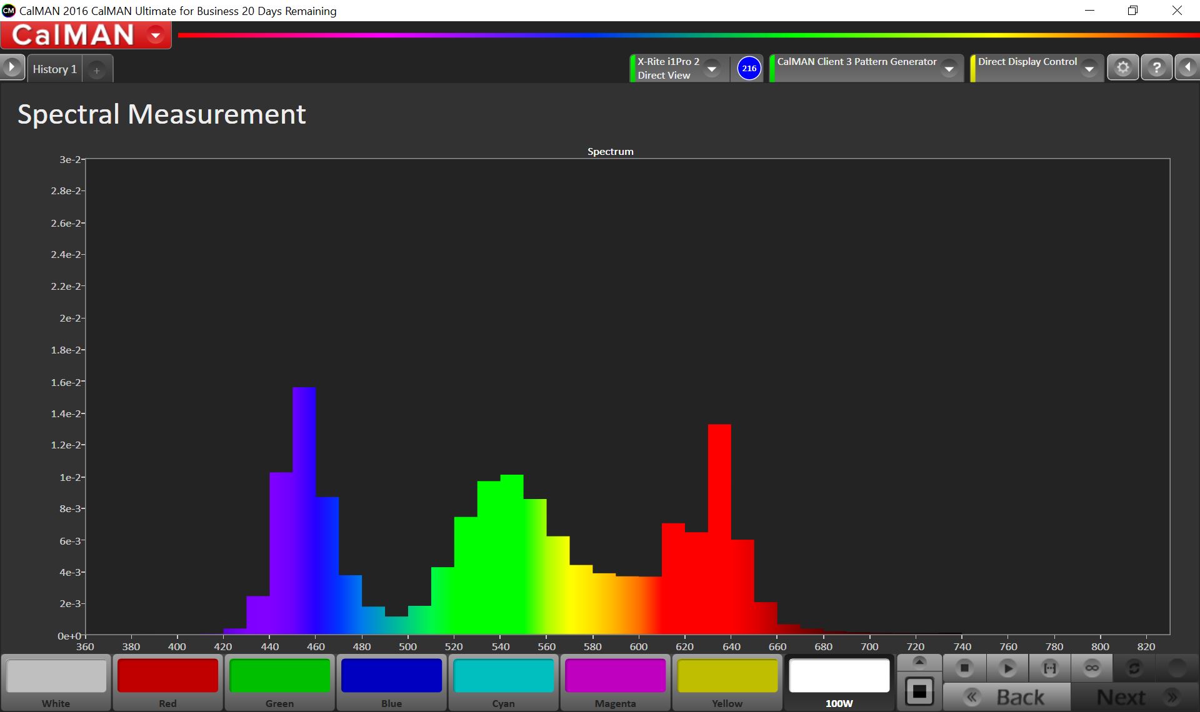Expand left panel with arrow icon
Screen dimensions: 1200x712
[x=12, y=67]
